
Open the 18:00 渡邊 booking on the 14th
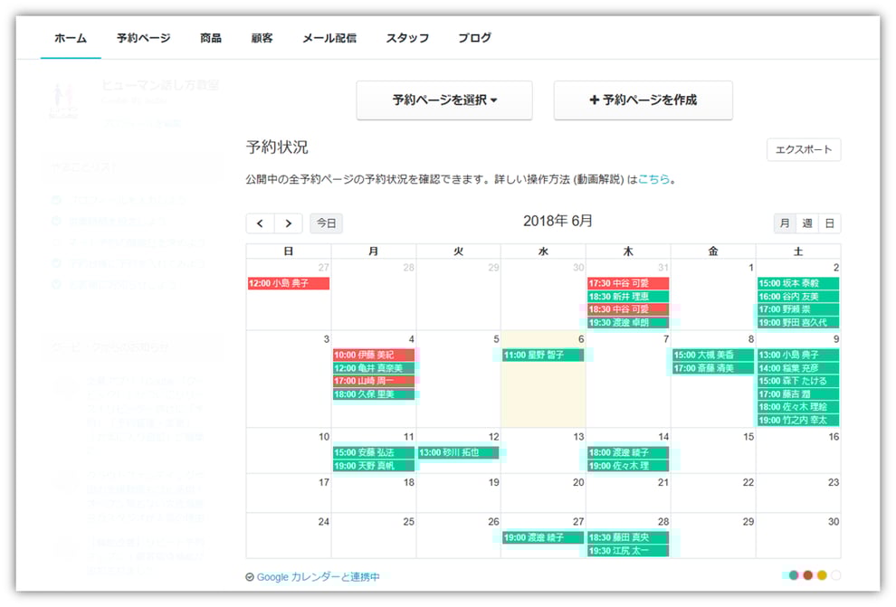(x=628, y=452)
